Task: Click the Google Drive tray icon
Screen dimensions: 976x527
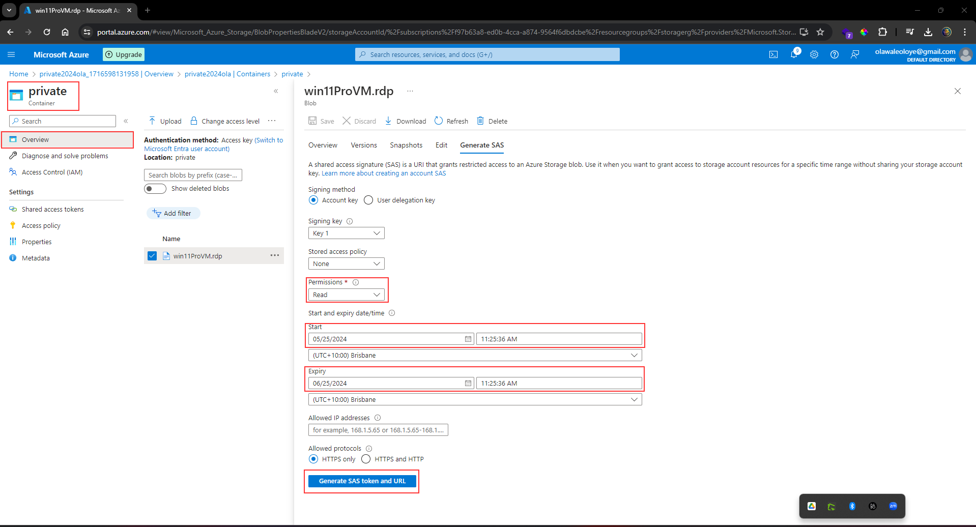Action: [812, 506]
